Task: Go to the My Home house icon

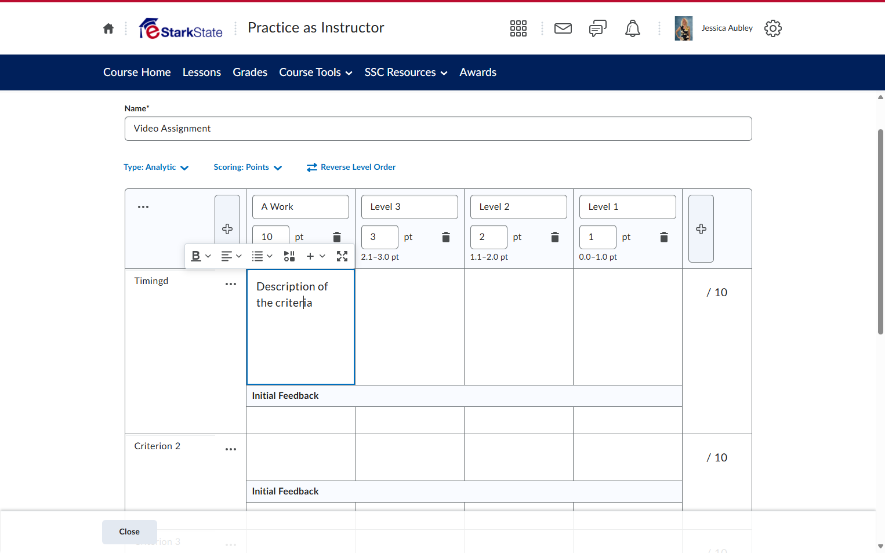Action: tap(108, 28)
